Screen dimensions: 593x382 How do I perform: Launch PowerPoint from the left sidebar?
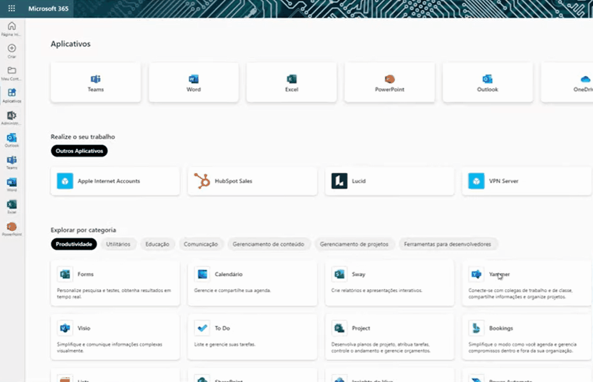12,229
